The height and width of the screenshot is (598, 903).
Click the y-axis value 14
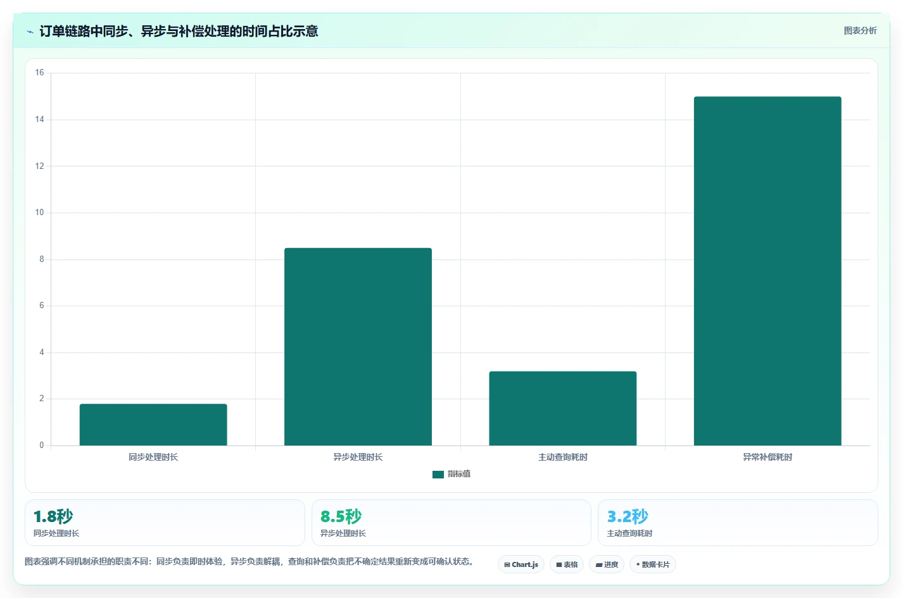40,120
